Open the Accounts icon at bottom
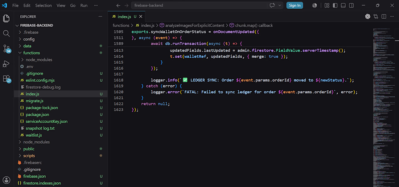Screen dimensions: 399x187 [7, 180]
